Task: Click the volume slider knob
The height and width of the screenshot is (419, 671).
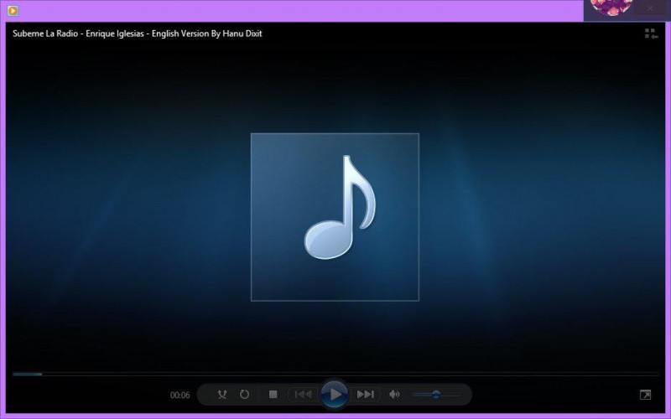Action: (435, 394)
